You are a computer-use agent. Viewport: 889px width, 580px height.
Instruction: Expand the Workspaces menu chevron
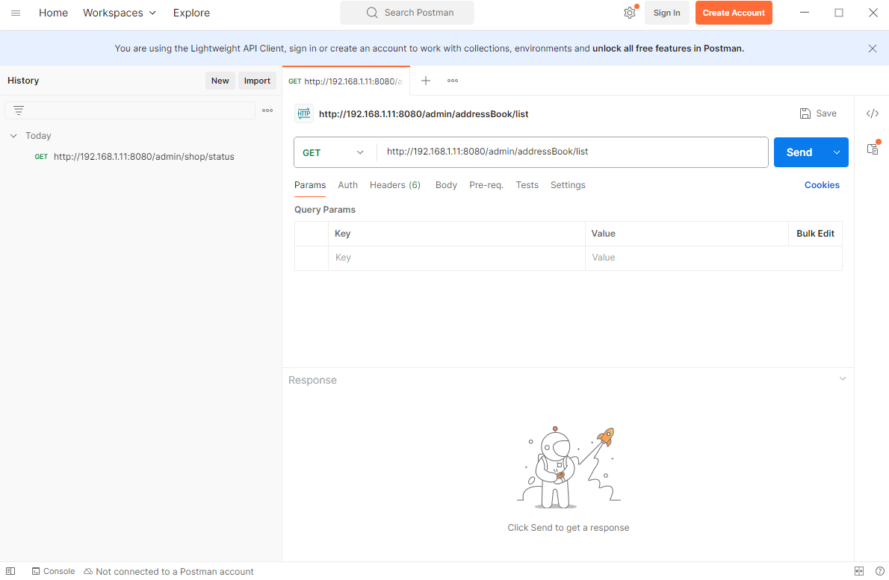(152, 13)
